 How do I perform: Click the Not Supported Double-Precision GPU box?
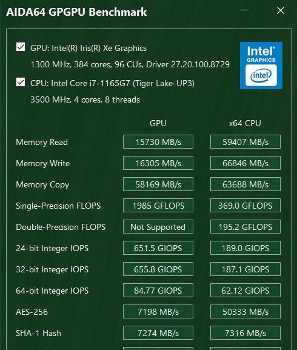tap(158, 227)
